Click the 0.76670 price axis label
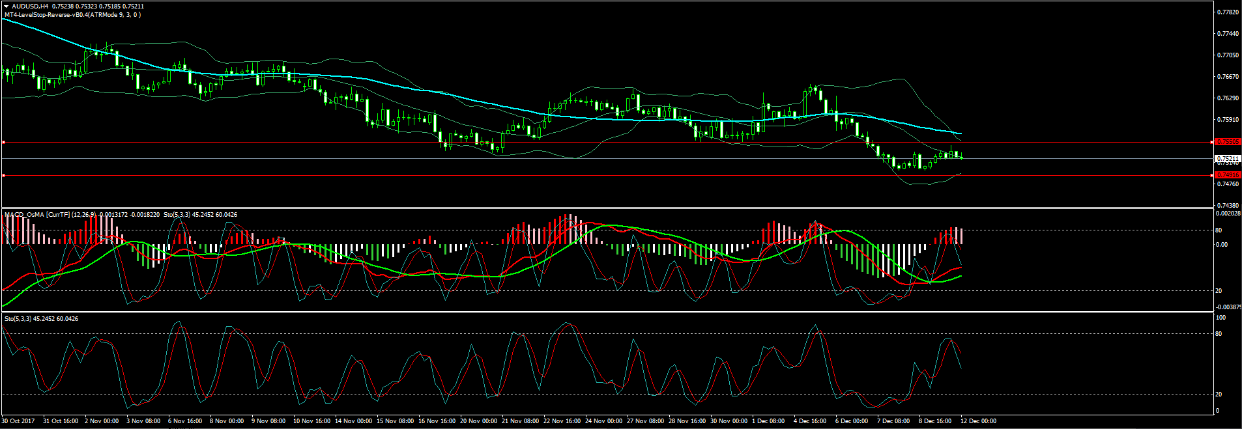Image resolution: width=1242 pixels, height=429 pixels. pyautogui.click(x=1228, y=77)
